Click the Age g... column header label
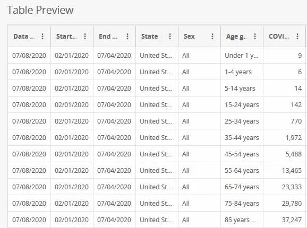Image resolution: width=307 pixels, height=228 pixels. [237, 37]
